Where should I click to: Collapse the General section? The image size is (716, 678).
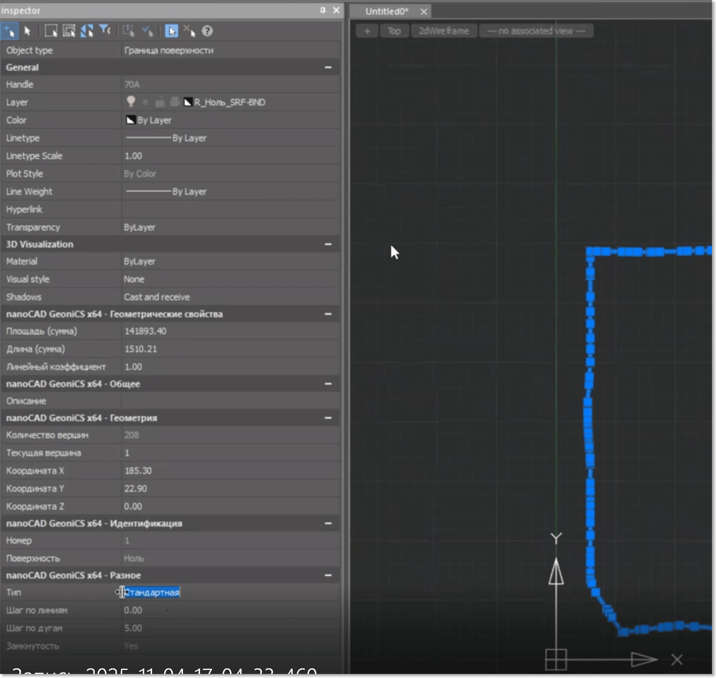click(328, 67)
